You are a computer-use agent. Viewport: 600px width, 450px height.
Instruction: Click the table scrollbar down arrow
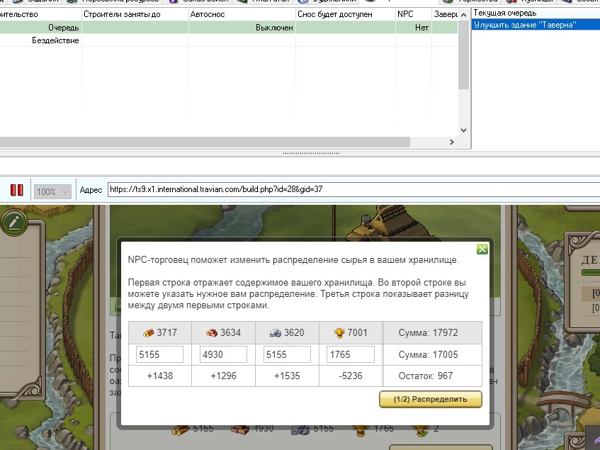click(x=463, y=130)
